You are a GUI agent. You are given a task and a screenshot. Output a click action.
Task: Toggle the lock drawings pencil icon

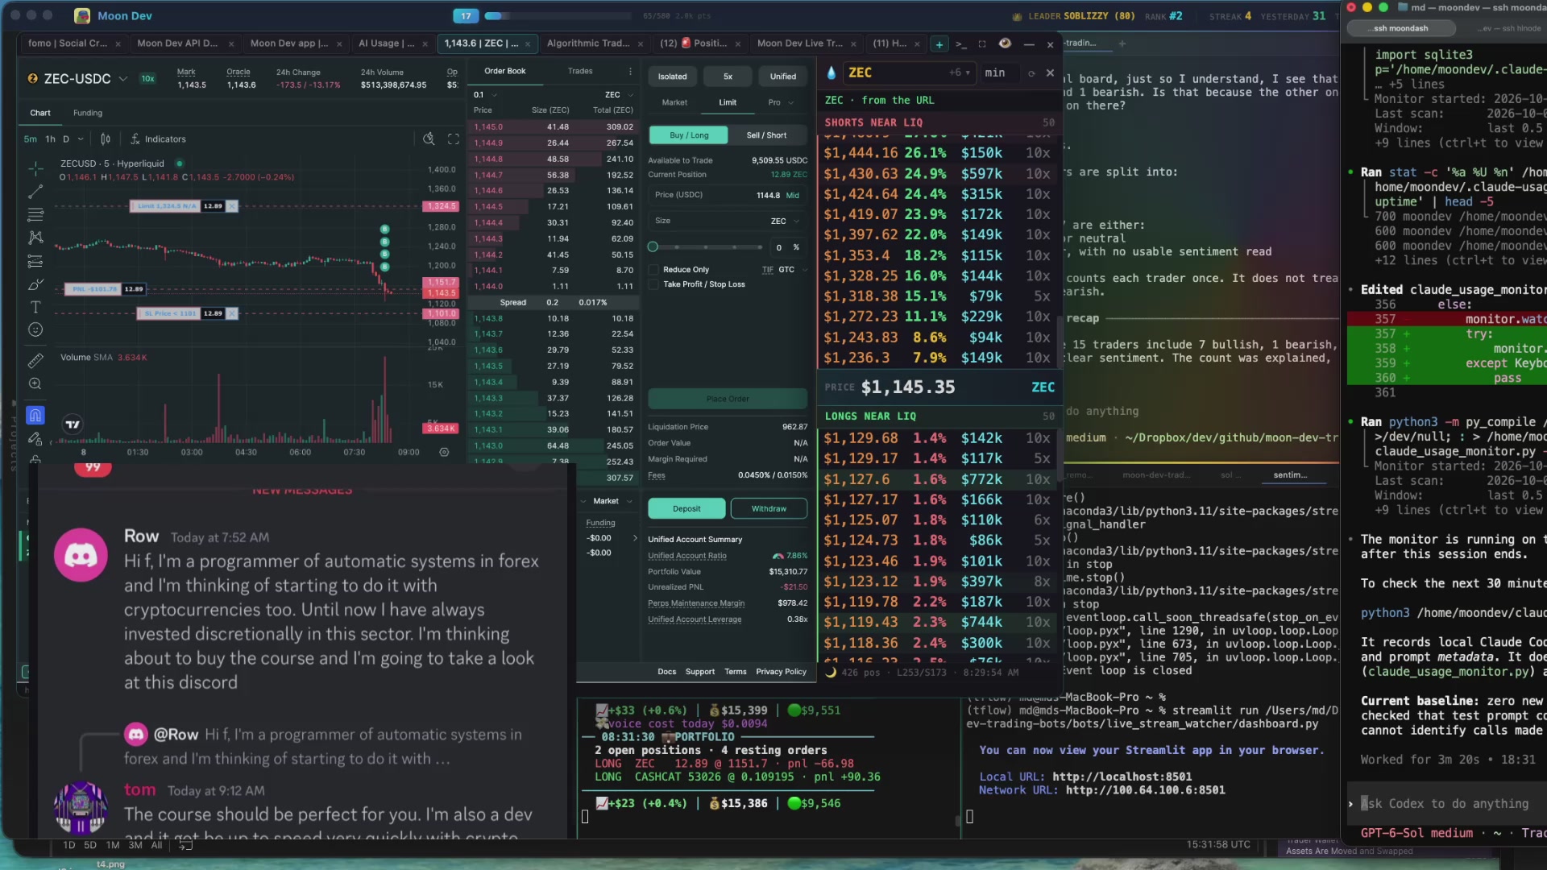click(35, 439)
